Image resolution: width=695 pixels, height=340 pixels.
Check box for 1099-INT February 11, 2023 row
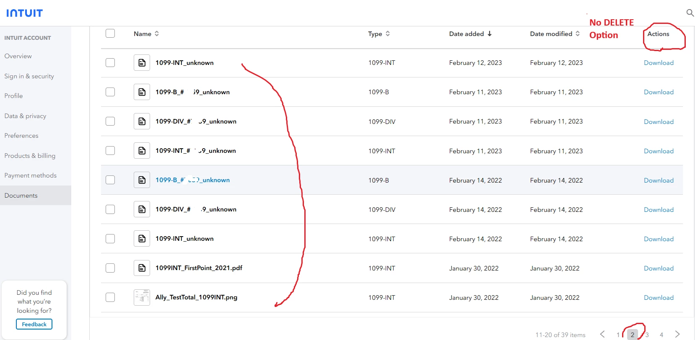[x=110, y=150]
